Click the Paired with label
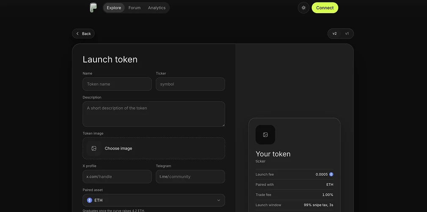427x212 pixels. pyautogui.click(x=264, y=185)
